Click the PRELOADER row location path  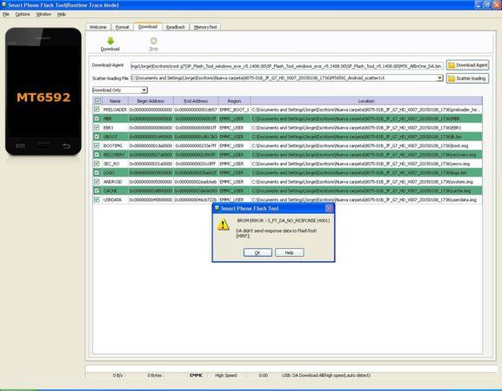point(366,110)
